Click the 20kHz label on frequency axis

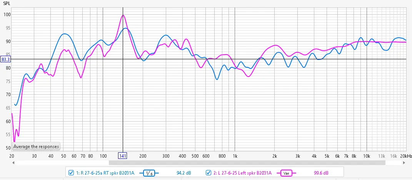(406, 156)
